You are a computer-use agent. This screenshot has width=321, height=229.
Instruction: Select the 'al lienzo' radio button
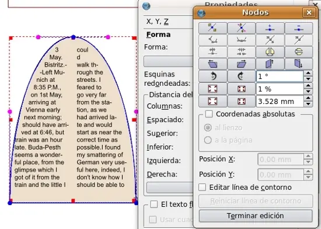tap(208, 127)
